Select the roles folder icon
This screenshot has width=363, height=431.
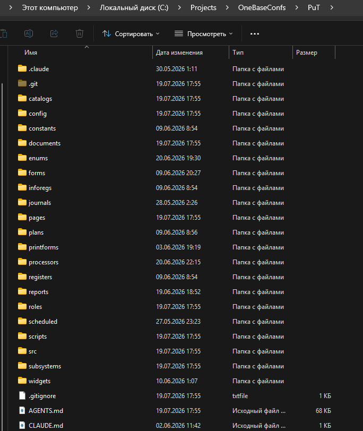[x=22, y=306]
